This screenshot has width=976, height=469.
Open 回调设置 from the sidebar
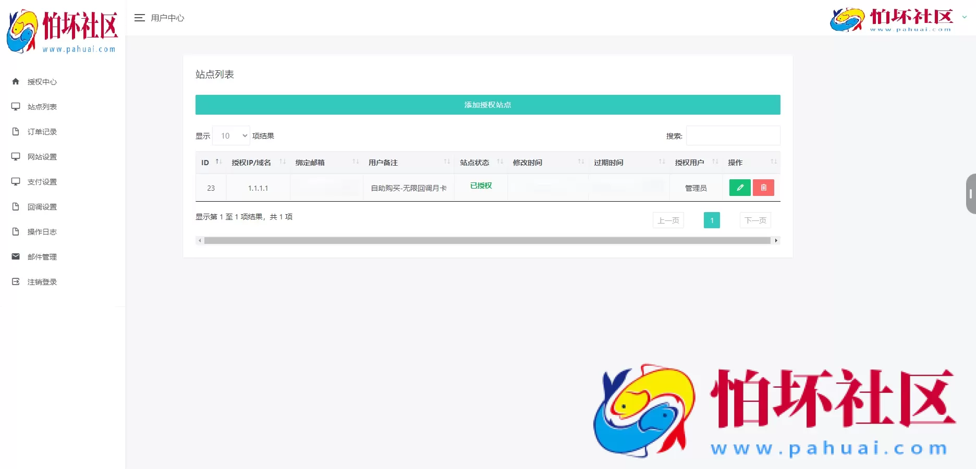(42, 206)
